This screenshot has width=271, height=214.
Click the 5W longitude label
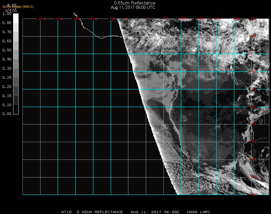tap(112, 19)
